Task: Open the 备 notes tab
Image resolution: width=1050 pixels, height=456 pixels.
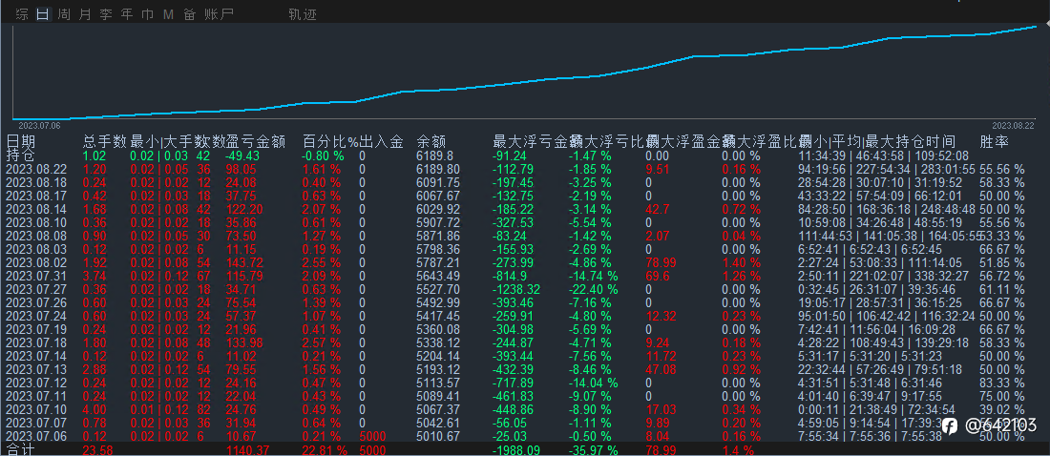Action: (189, 14)
